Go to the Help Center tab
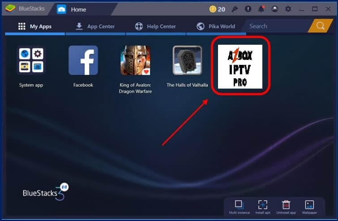This screenshot has width=338, height=221. [156, 26]
